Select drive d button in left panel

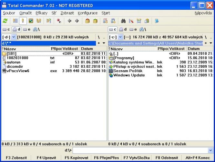pos(16,29)
